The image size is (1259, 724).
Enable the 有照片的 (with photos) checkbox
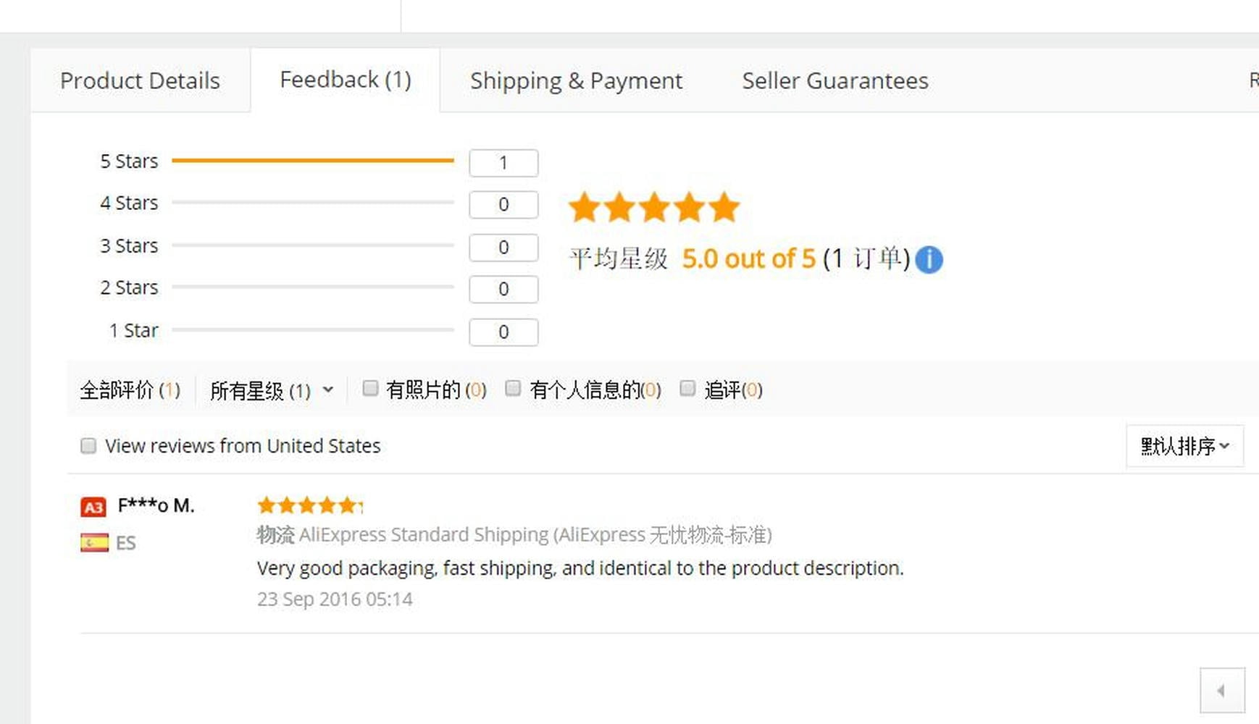(370, 388)
